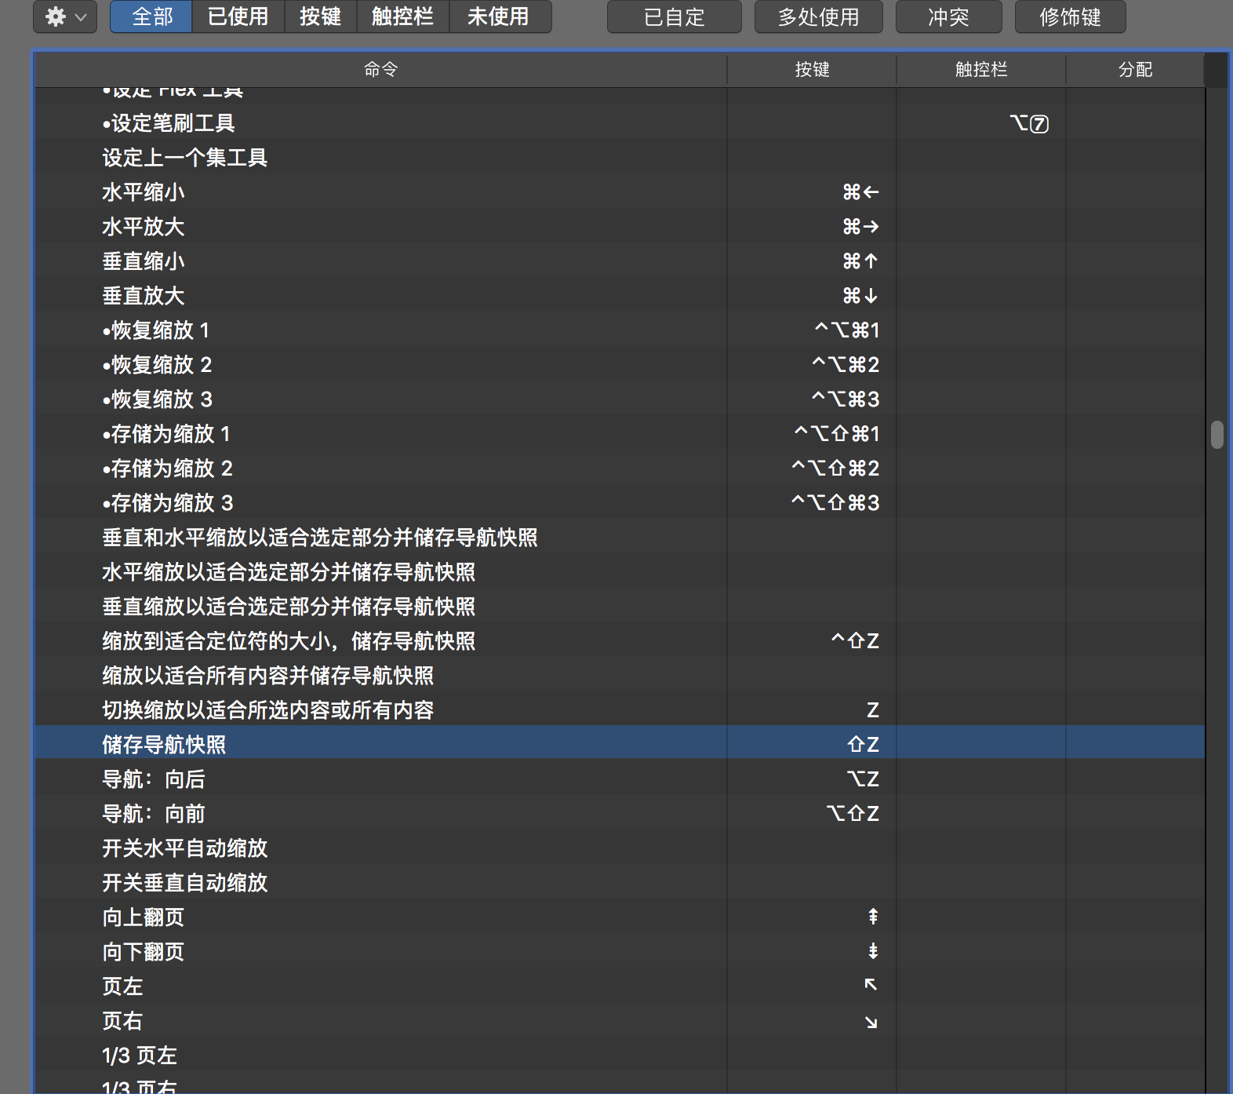Click the 已自定 button
The width and height of the screenshot is (1233, 1094).
[x=674, y=17]
